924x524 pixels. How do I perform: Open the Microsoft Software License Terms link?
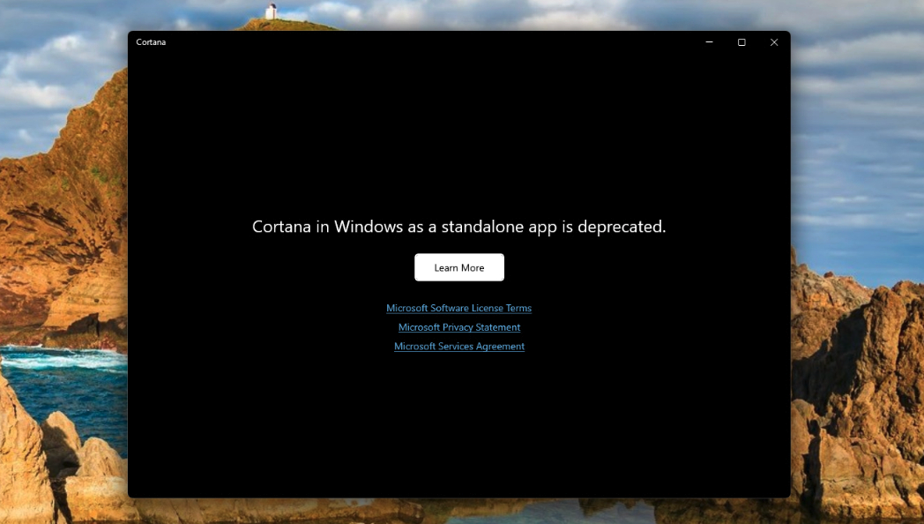[x=458, y=308]
